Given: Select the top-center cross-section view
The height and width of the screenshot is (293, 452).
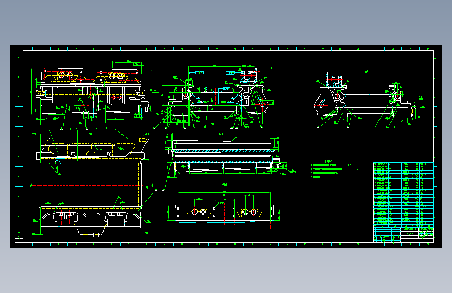Looking at the screenshot, I should point(216,96).
